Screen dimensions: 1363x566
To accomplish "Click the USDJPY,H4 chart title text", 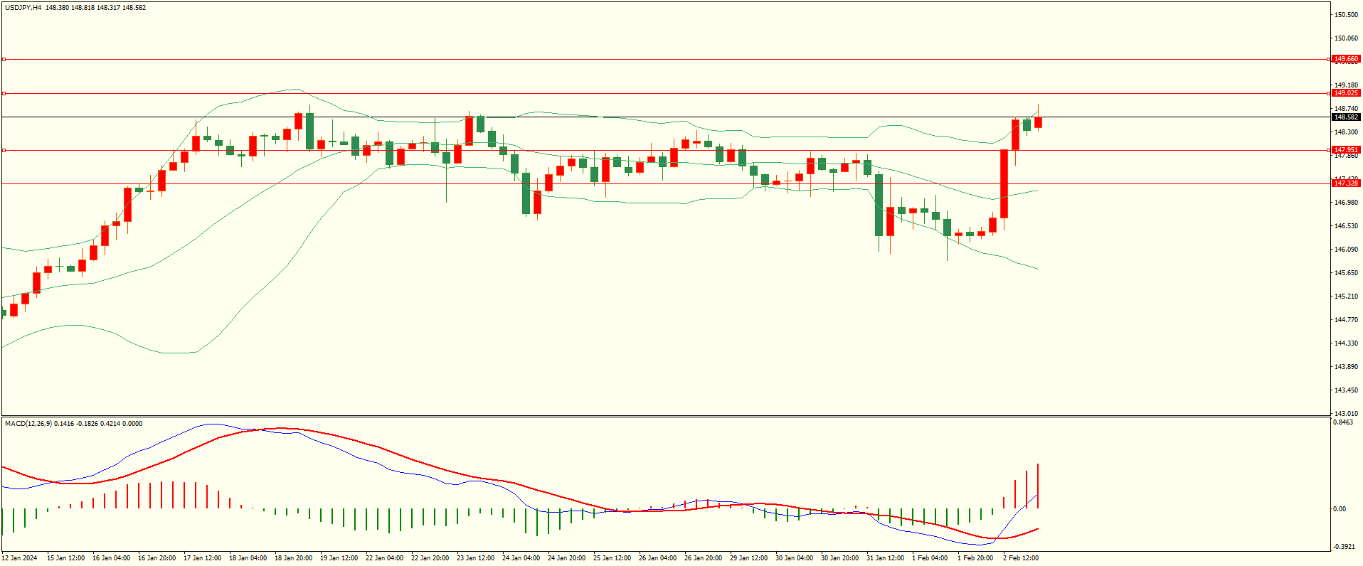I will (23, 7).
